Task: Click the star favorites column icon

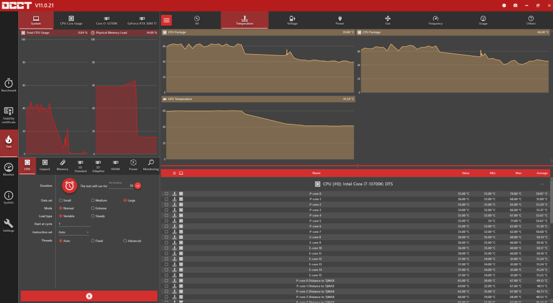Action: point(174,173)
